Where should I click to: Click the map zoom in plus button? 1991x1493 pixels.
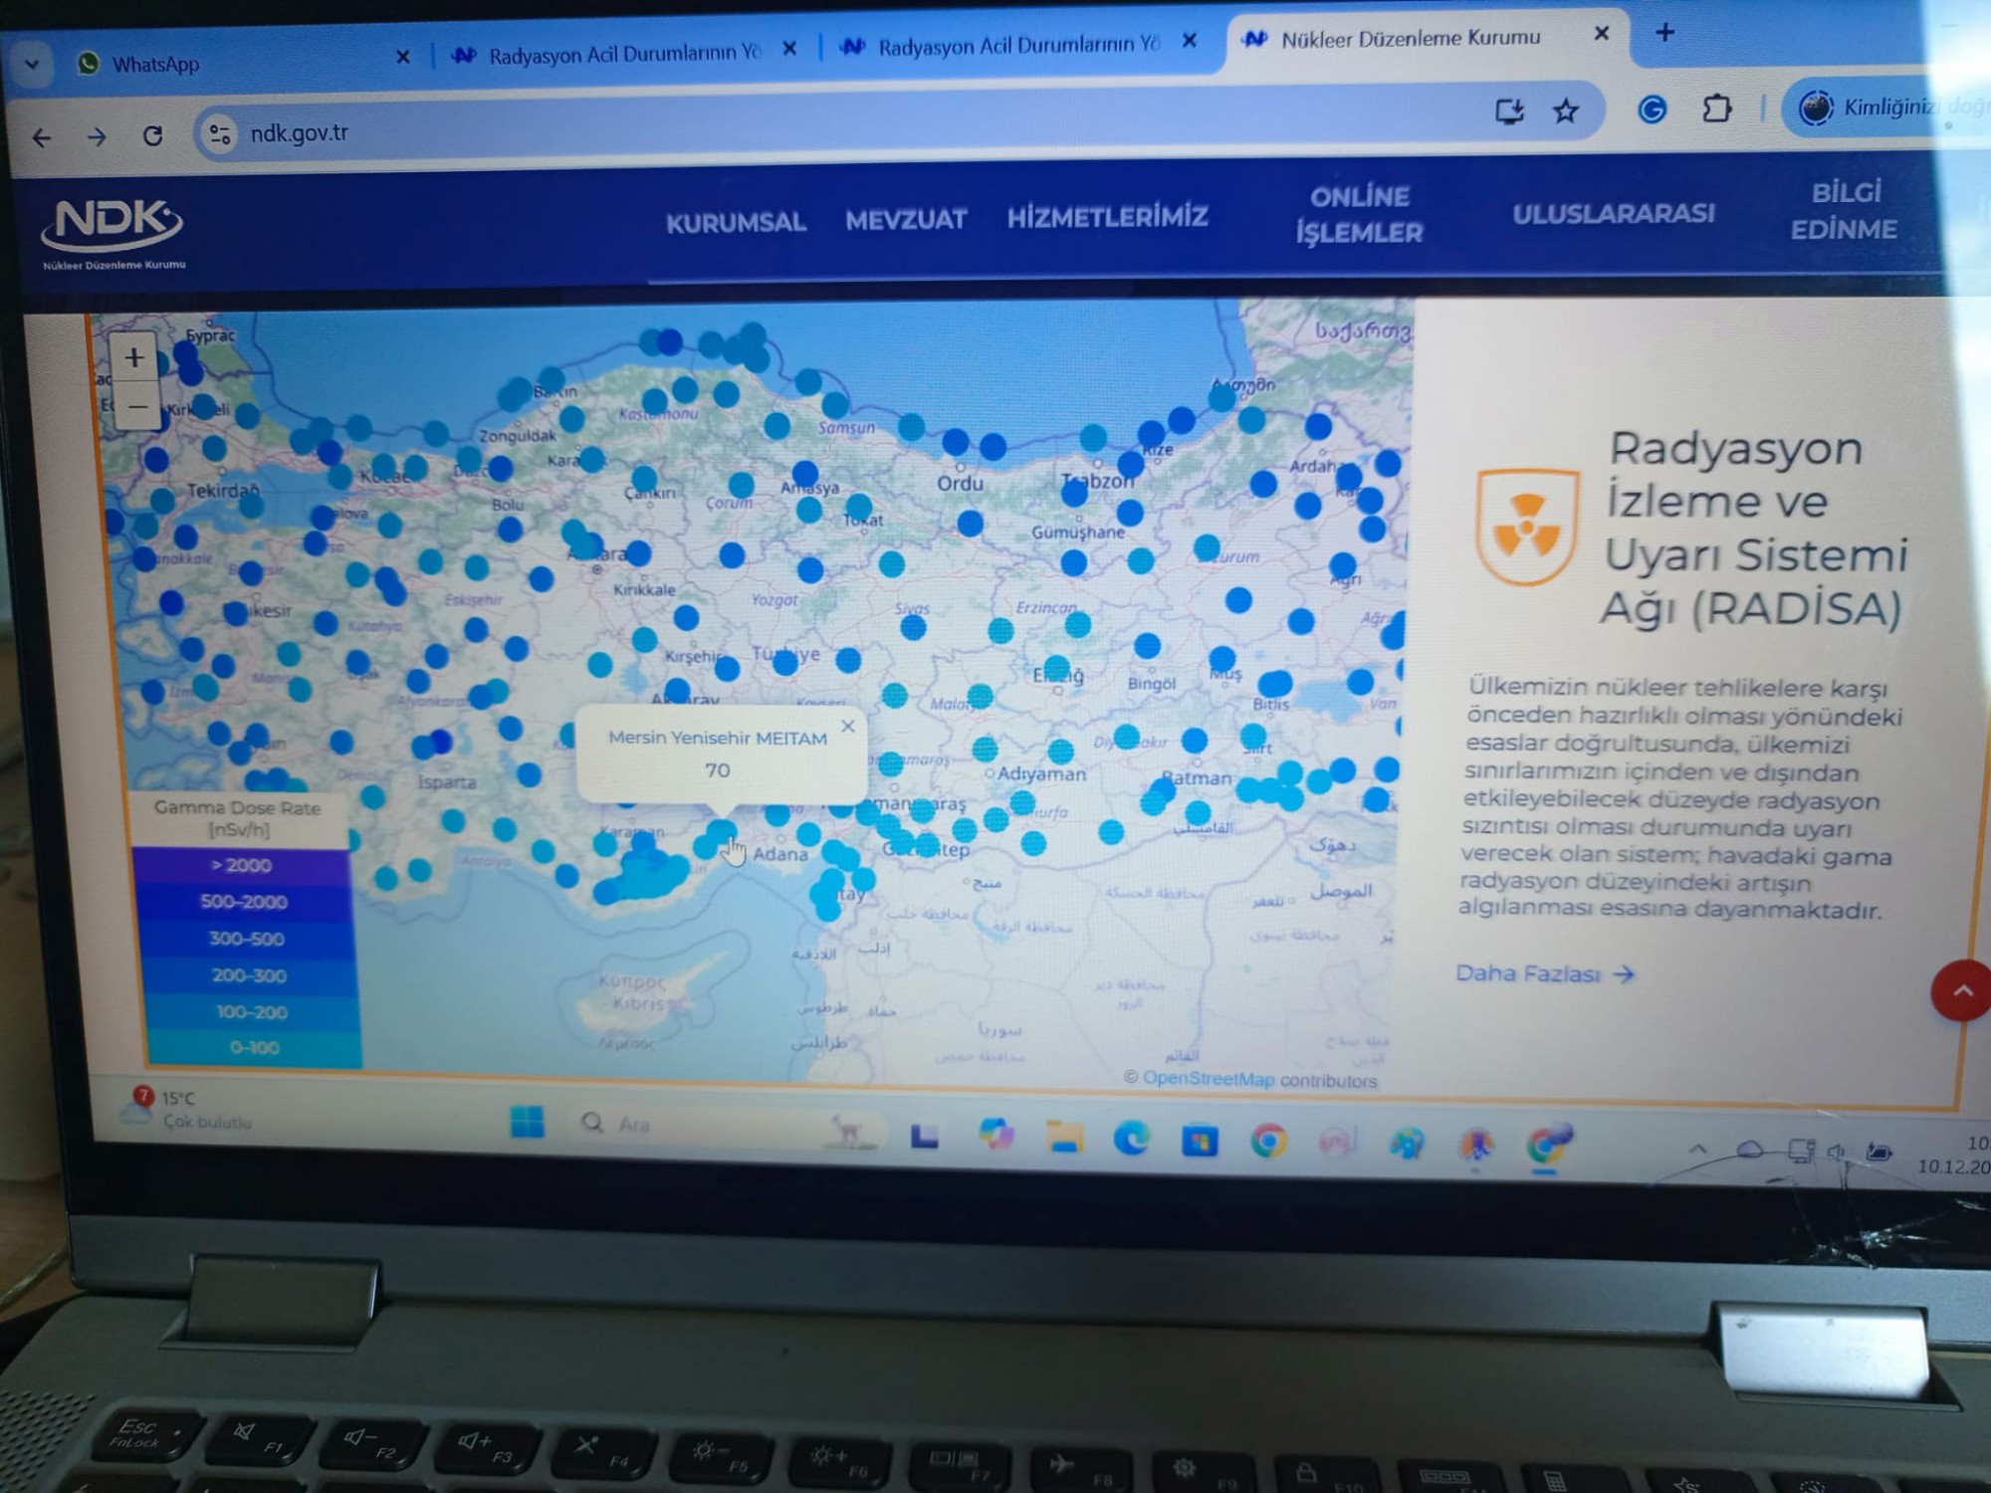(x=134, y=357)
